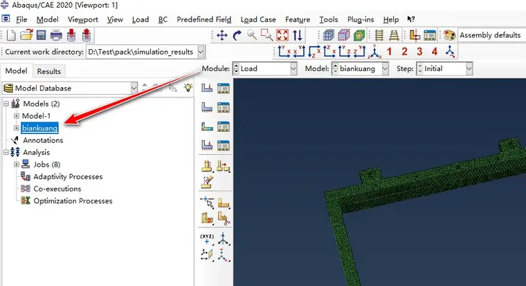Image resolution: width=526 pixels, height=286 pixels.
Task: Click the Create Datum Plane tool
Action: (207, 255)
